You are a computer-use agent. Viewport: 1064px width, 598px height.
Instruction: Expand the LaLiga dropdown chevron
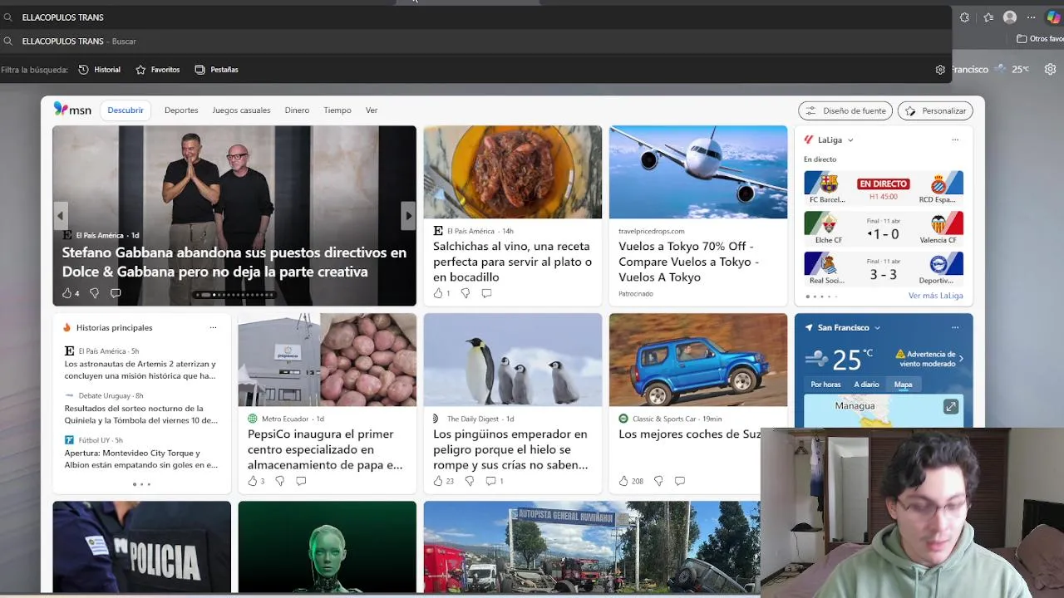point(850,140)
